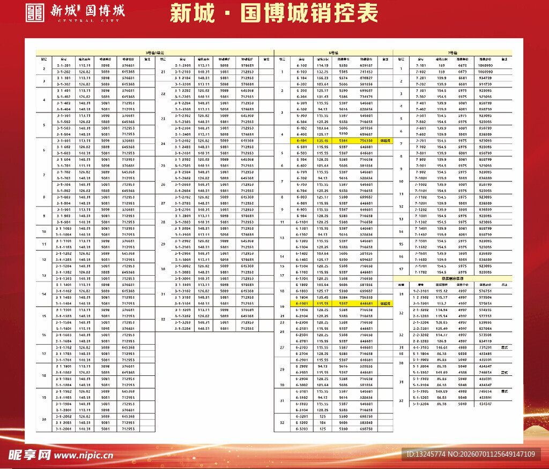Image resolution: width=549 pixels, height=469 pixels.
Task: Click room number cell 6-503
Action: 302,153
